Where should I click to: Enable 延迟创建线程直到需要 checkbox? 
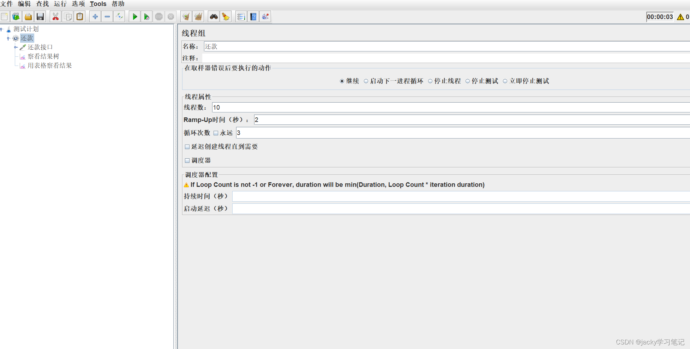pos(187,147)
